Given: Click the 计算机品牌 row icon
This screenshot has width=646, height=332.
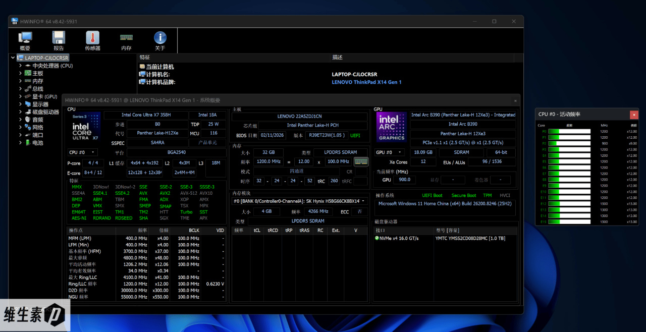Looking at the screenshot, I should tap(142, 82).
